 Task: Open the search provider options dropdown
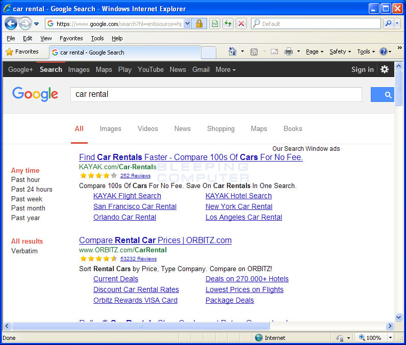click(397, 24)
